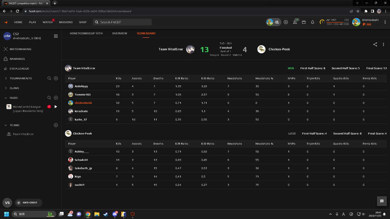
Task: Open Team VitalError under TEAMS sidebar
Action: tap(23, 134)
